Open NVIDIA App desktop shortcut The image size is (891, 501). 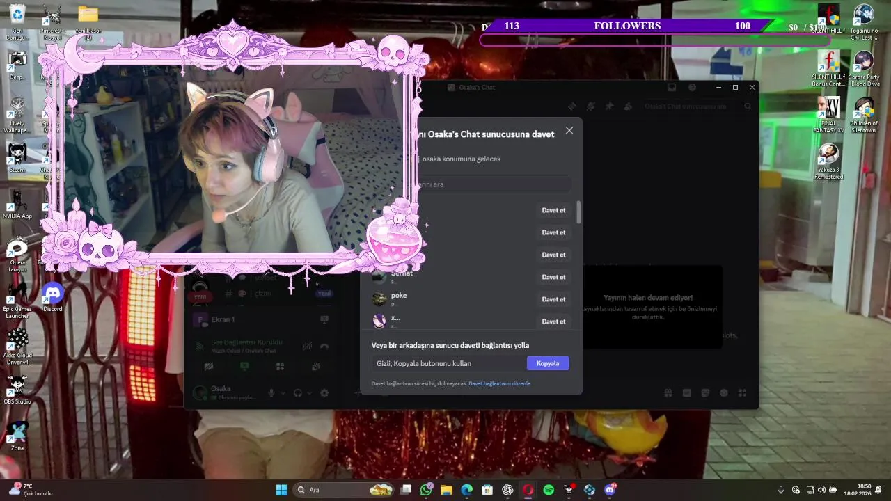(17, 204)
